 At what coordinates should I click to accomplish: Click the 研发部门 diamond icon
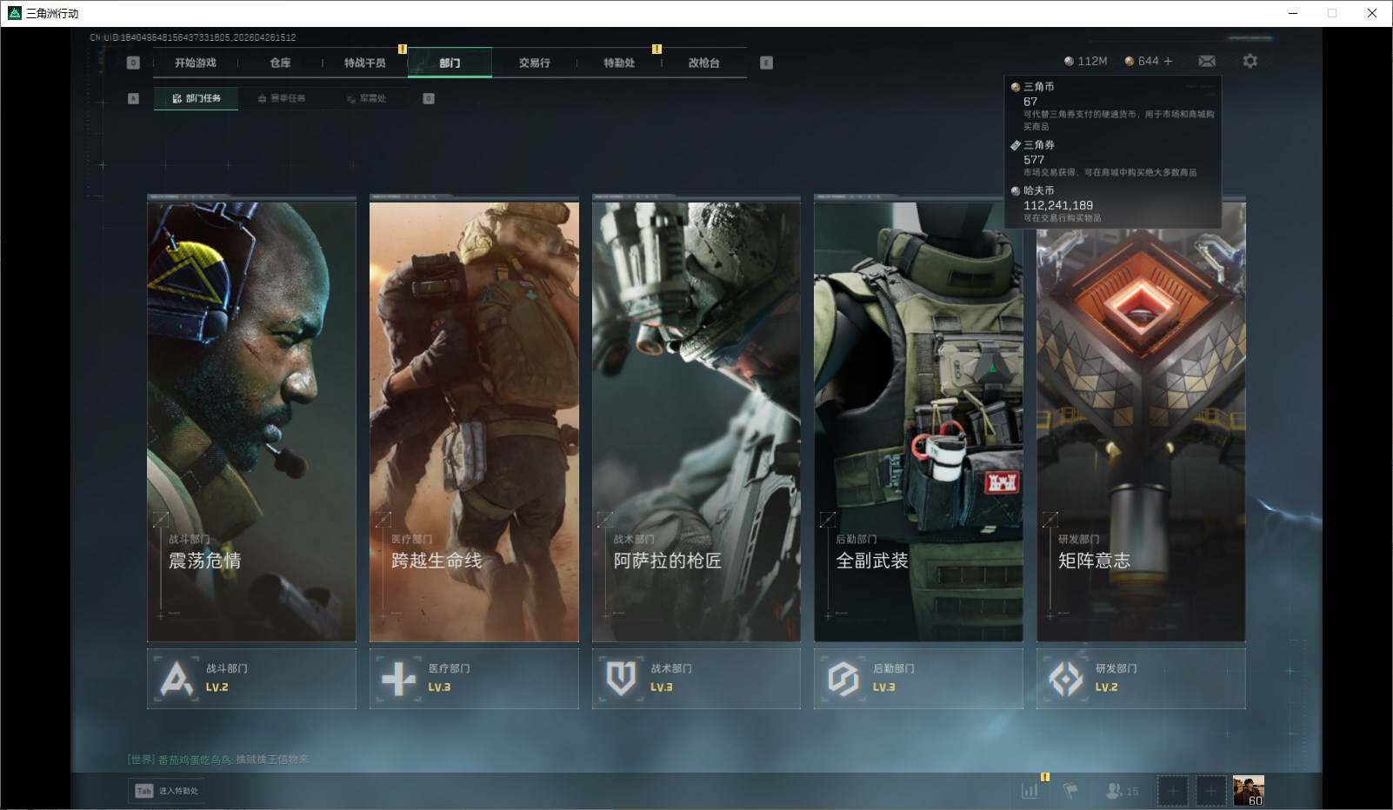pyautogui.click(x=1065, y=679)
